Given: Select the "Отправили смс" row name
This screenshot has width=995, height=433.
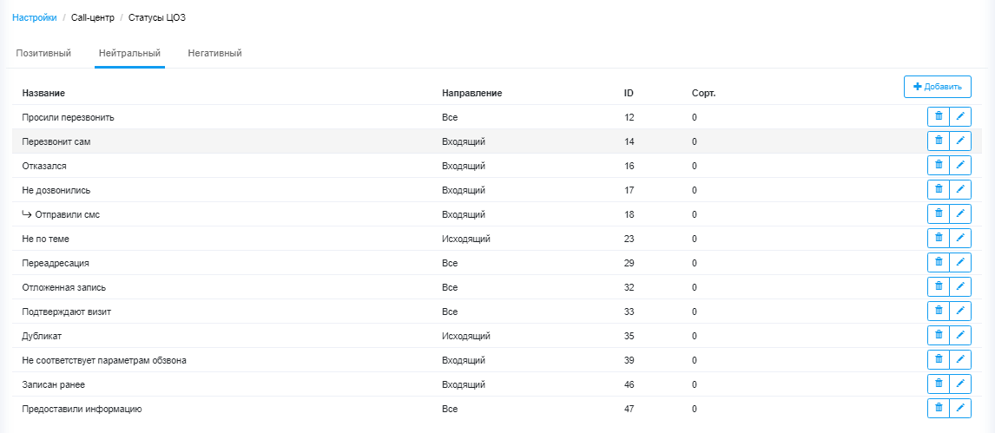Looking at the screenshot, I should (68, 215).
